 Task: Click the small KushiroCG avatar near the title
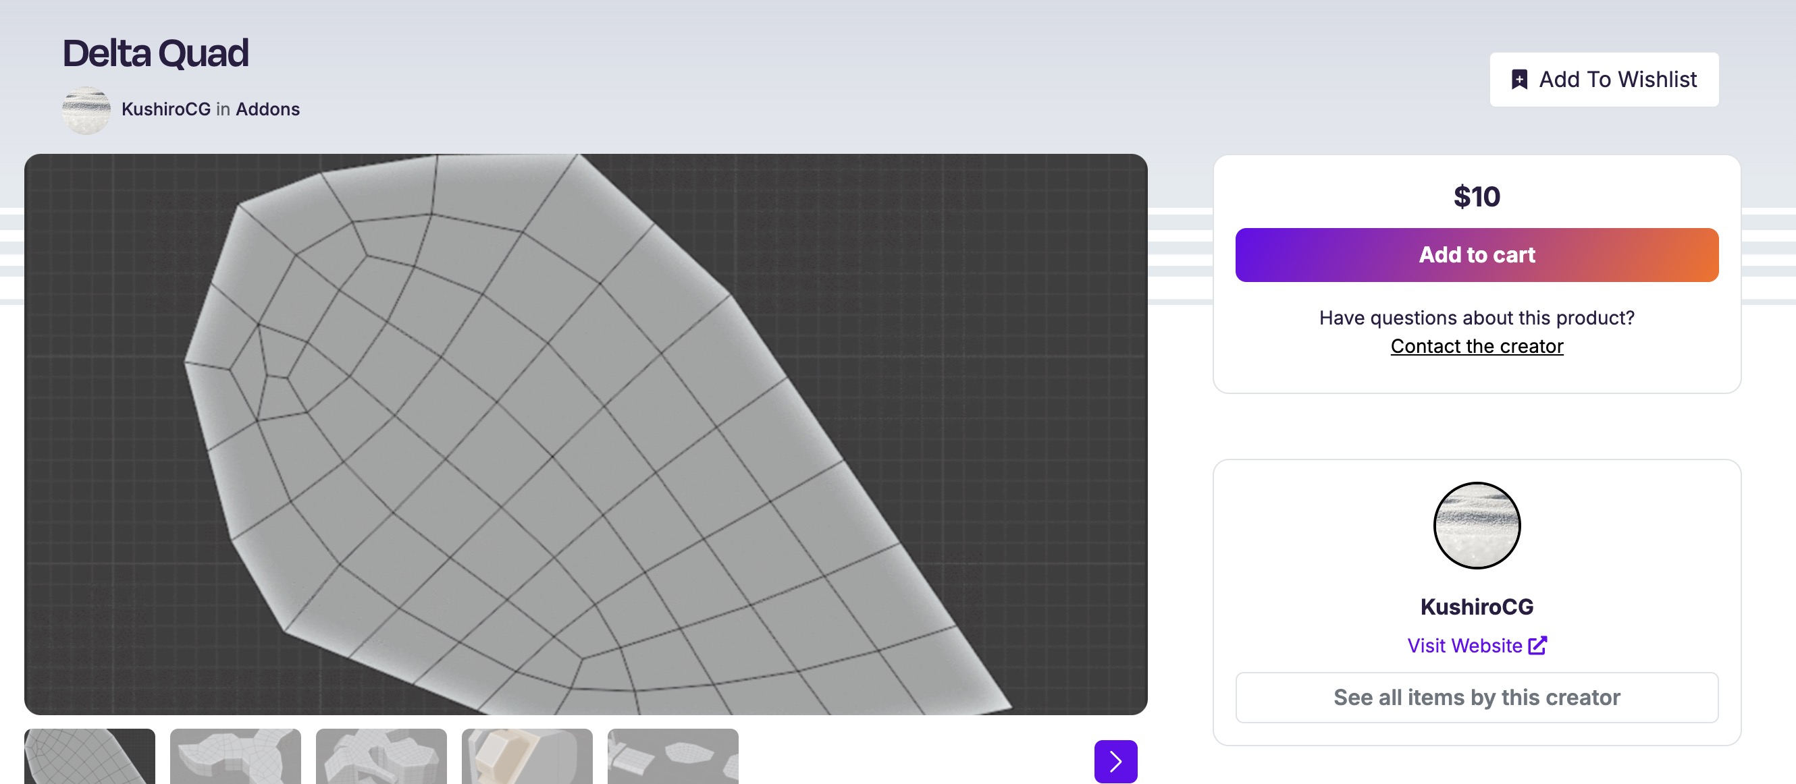(86, 110)
